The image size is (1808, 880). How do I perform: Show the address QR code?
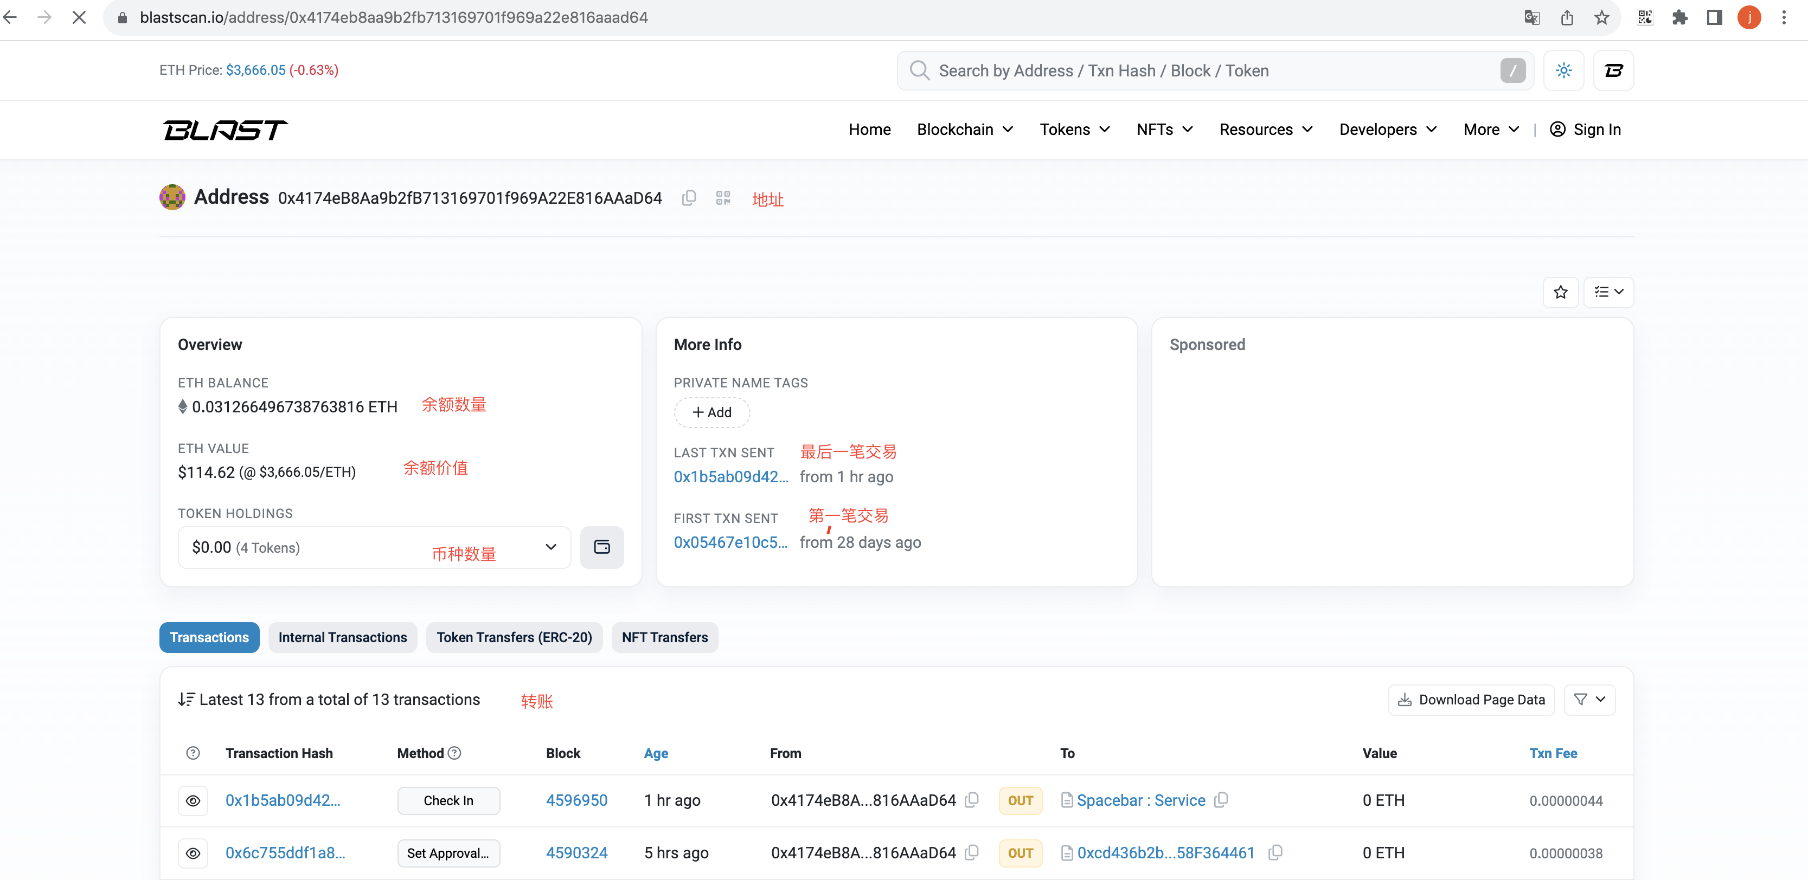click(723, 198)
